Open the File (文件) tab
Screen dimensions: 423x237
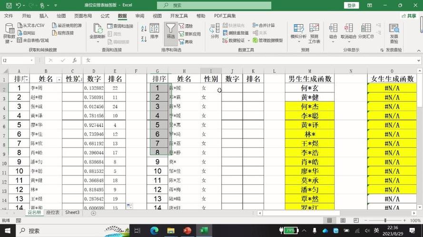tap(9, 16)
